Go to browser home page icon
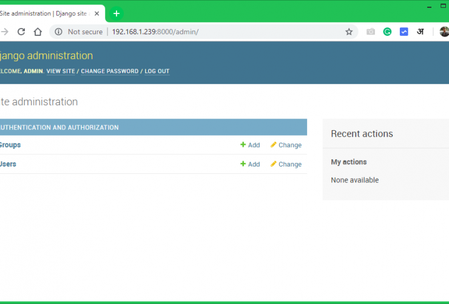Image resolution: width=449 pixels, height=304 pixels. point(38,32)
